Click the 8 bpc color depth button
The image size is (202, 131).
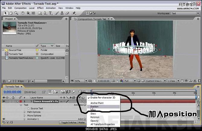coord(21,81)
